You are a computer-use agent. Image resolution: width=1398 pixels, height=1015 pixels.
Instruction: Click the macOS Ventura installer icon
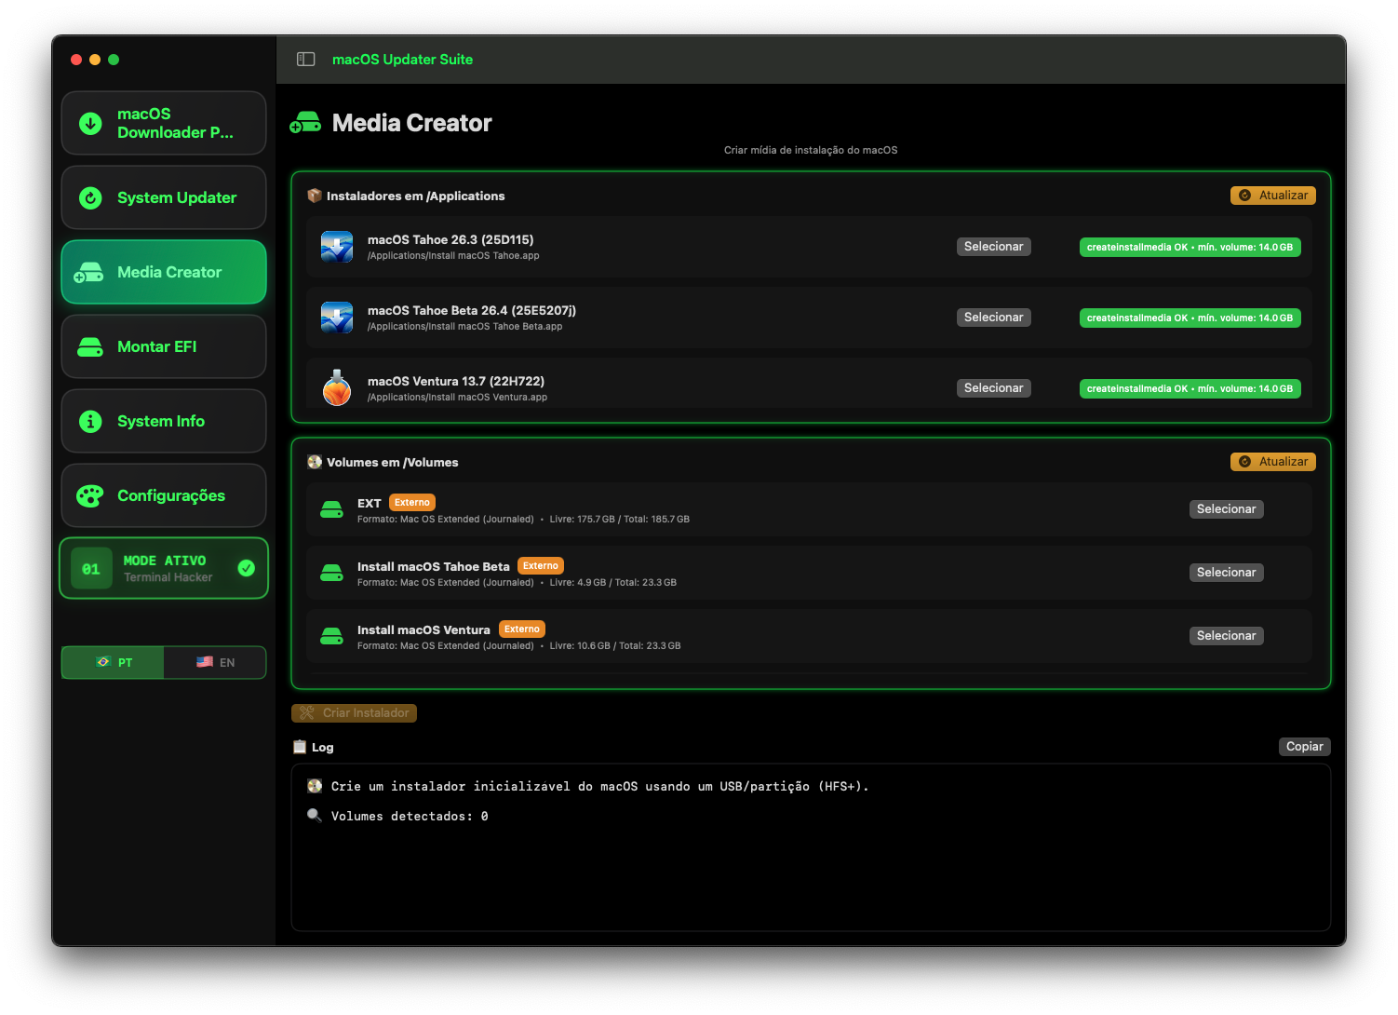337,388
